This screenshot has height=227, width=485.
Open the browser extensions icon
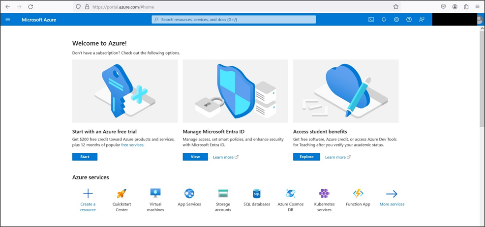466,6
